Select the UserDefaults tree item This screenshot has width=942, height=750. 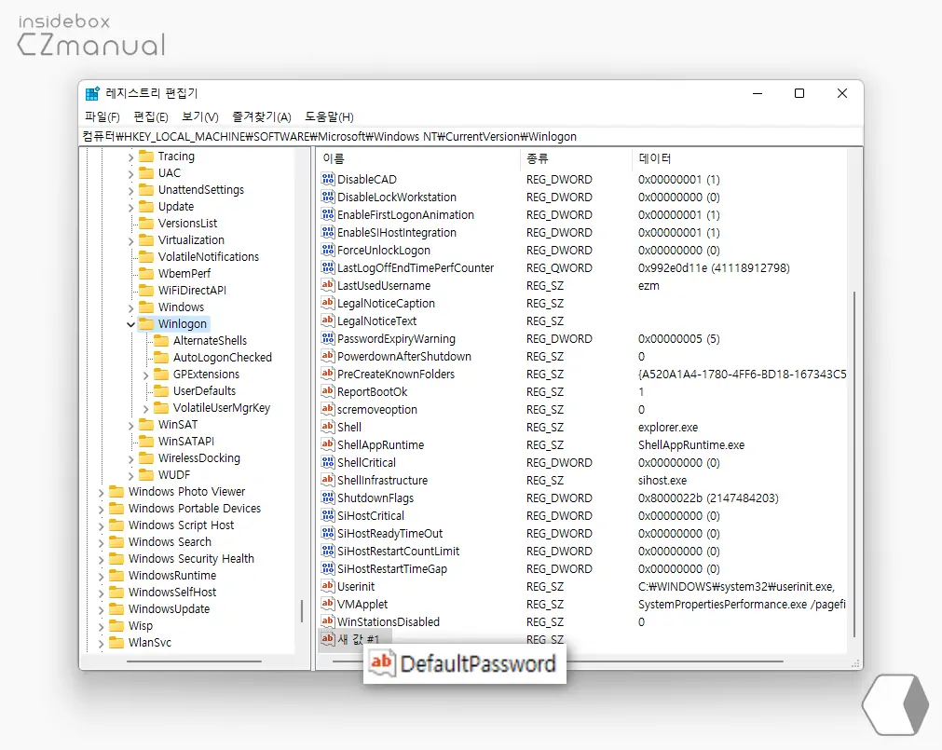(204, 391)
